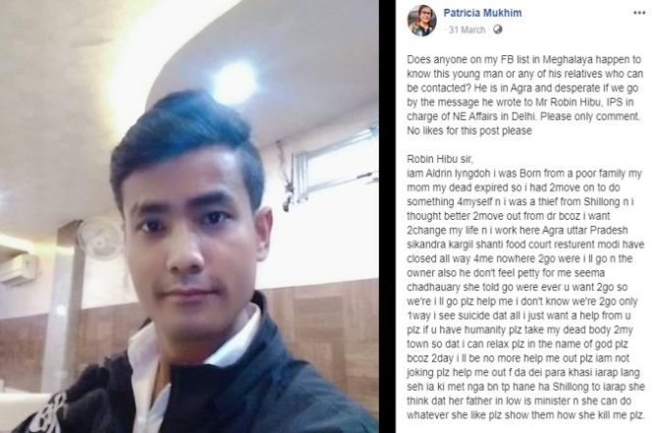The height and width of the screenshot is (433, 658).
Task: Click the globe public-privacy icon
Action: (x=498, y=29)
